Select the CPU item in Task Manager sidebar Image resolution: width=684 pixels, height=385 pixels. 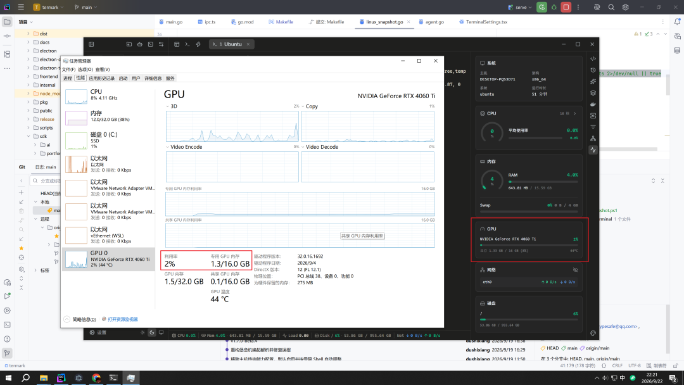point(109,96)
